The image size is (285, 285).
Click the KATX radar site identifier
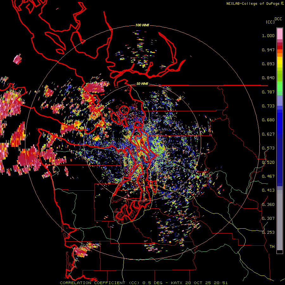coord(177,283)
